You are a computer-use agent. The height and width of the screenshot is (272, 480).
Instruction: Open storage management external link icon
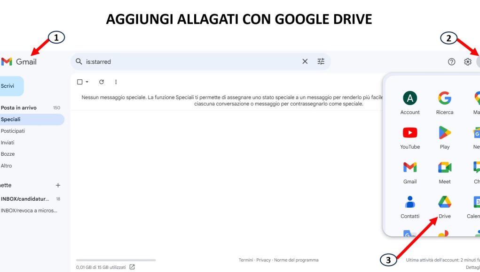[132, 267]
